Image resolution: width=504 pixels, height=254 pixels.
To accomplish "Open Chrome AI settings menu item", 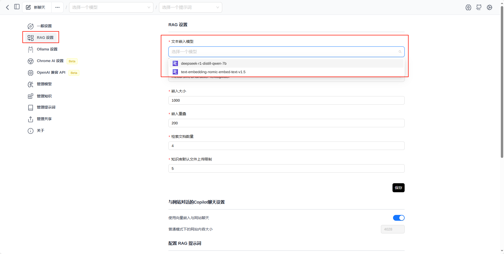I will pos(50,61).
